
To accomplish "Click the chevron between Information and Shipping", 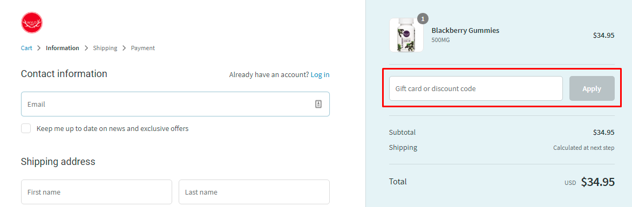I will (86, 48).
